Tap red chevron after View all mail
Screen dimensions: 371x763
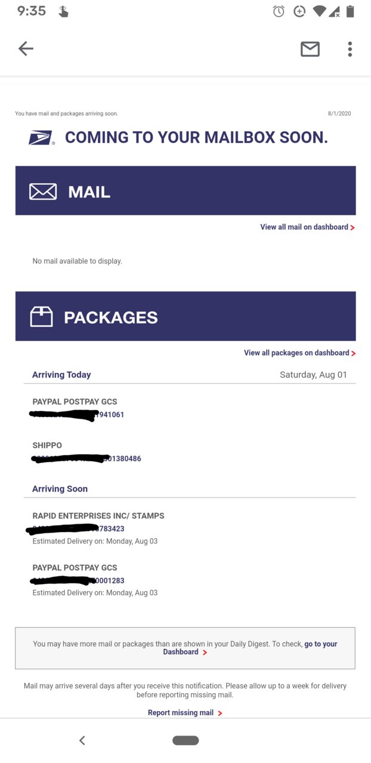pos(353,227)
